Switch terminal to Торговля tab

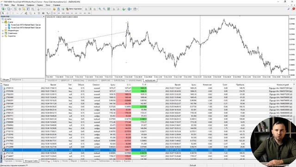click(x=8, y=161)
